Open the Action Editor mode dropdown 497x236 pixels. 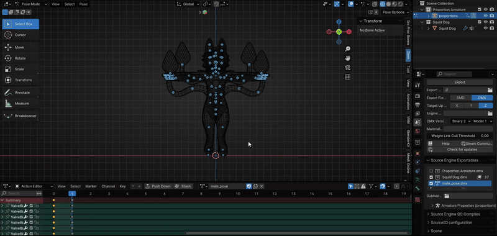pyautogui.click(x=34, y=186)
